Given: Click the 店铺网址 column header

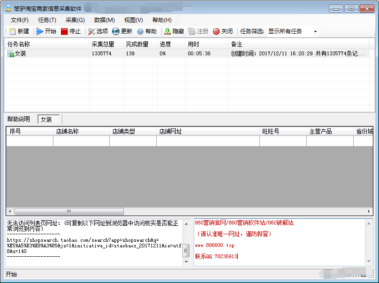Looking at the screenshot, I should (208, 131).
